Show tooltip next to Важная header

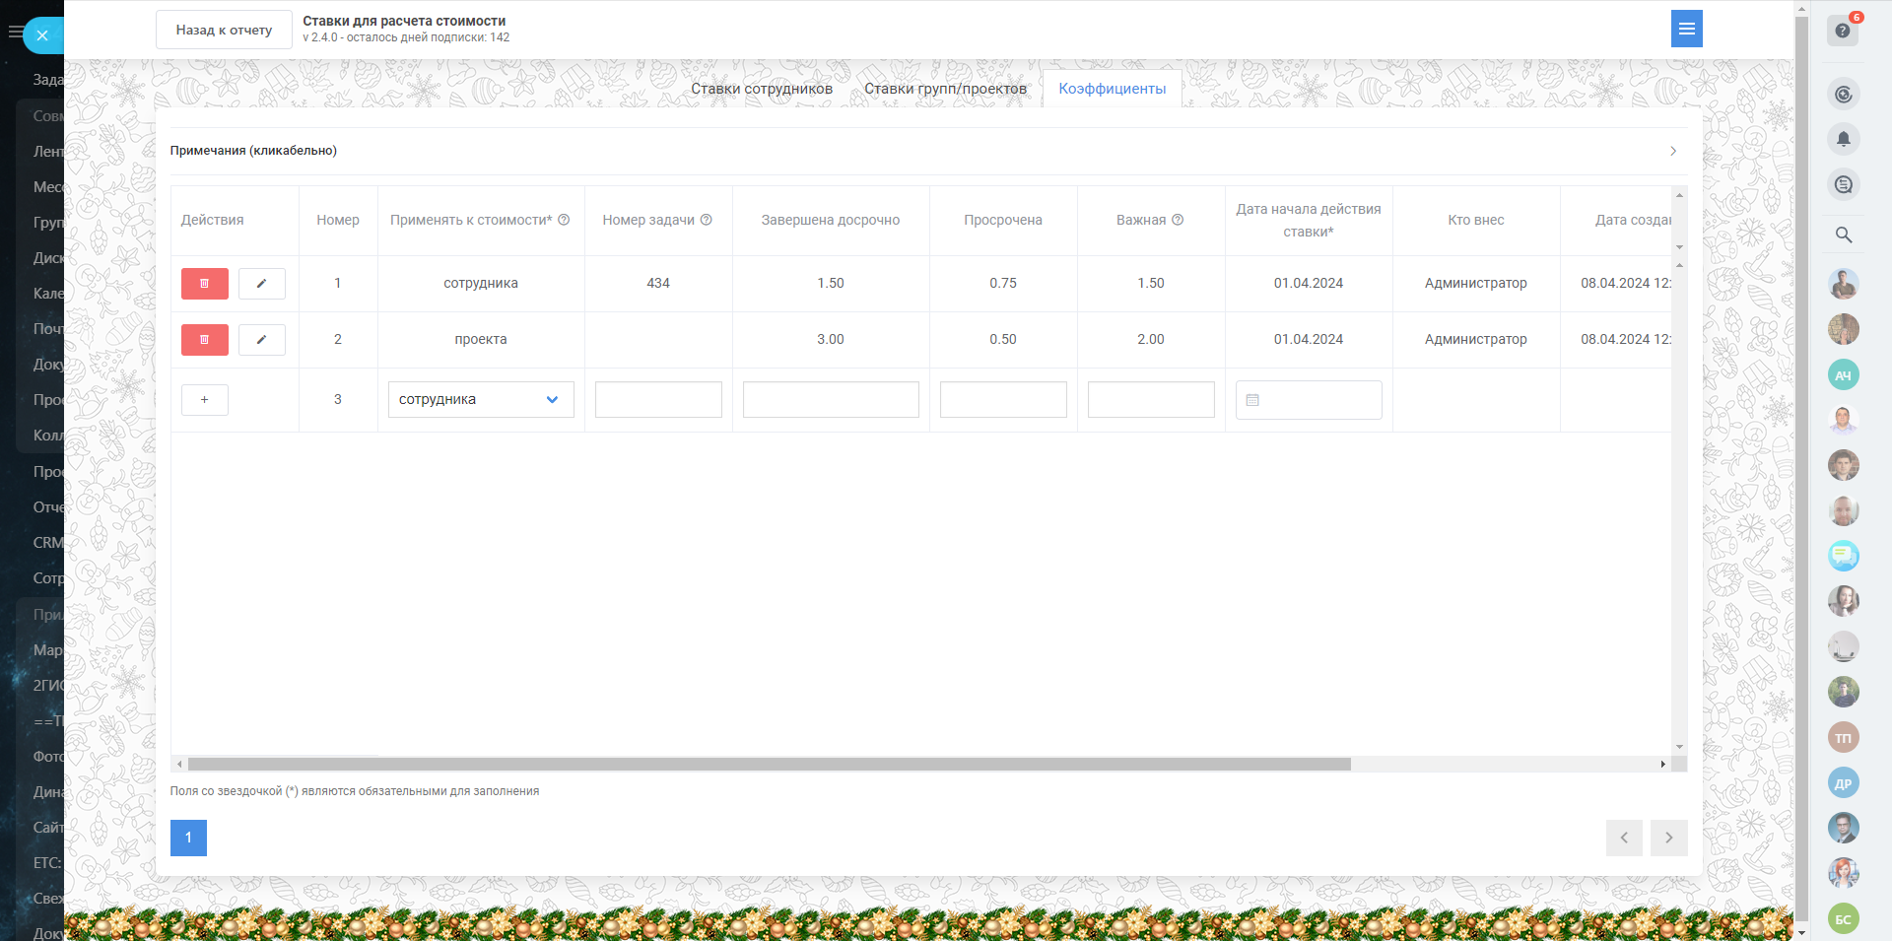1178,220
